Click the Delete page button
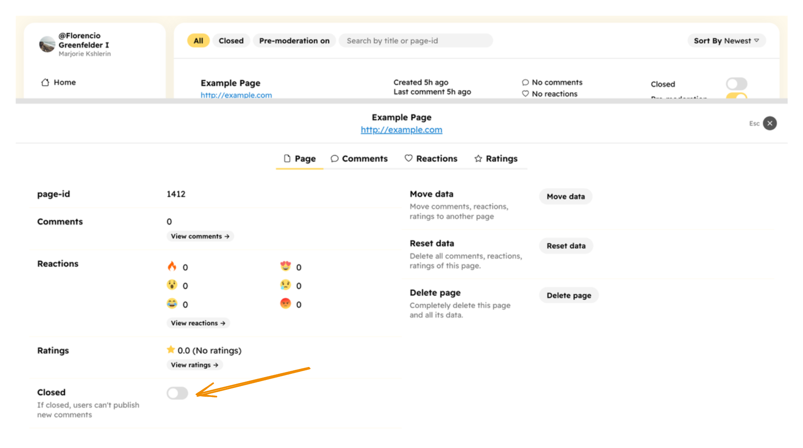This screenshot has width=803, height=448. [569, 295]
